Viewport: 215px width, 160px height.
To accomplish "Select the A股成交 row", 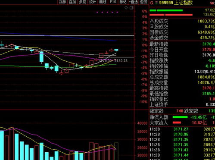I will (x=182, y=21).
